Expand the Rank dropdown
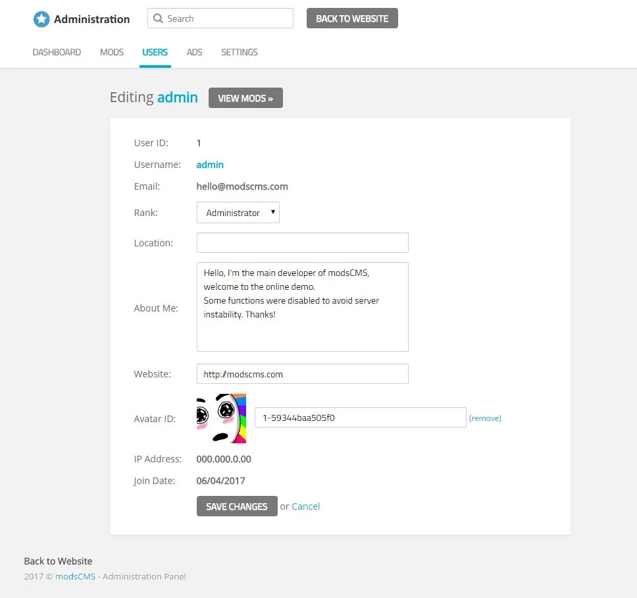Viewport: 637px width, 598px height. [x=238, y=213]
